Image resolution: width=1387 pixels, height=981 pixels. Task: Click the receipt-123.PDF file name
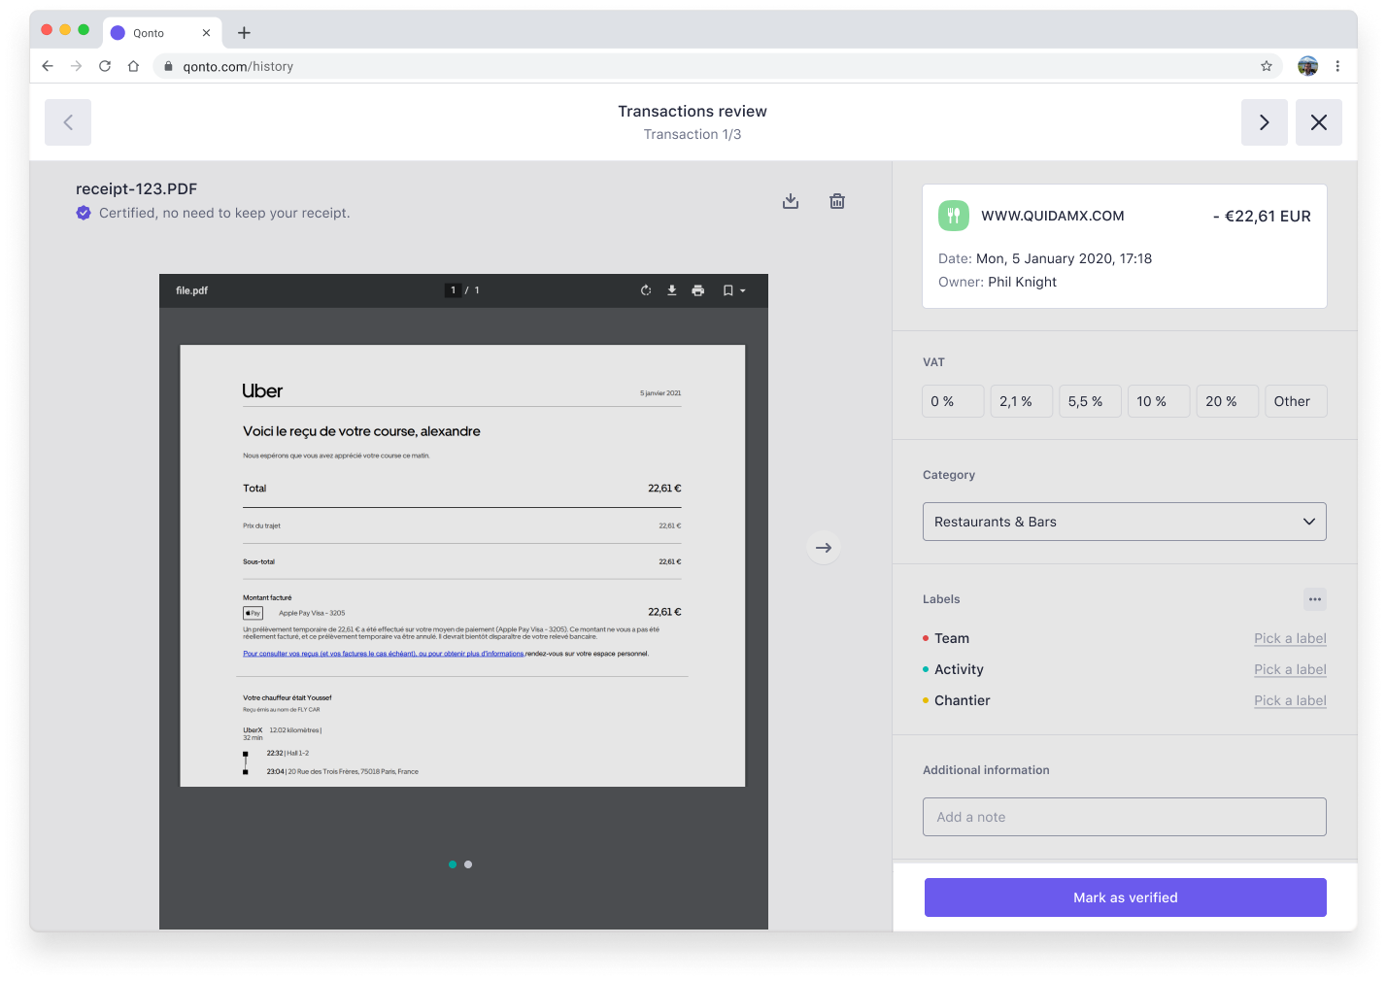pyautogui.click(x=137, y=188)
